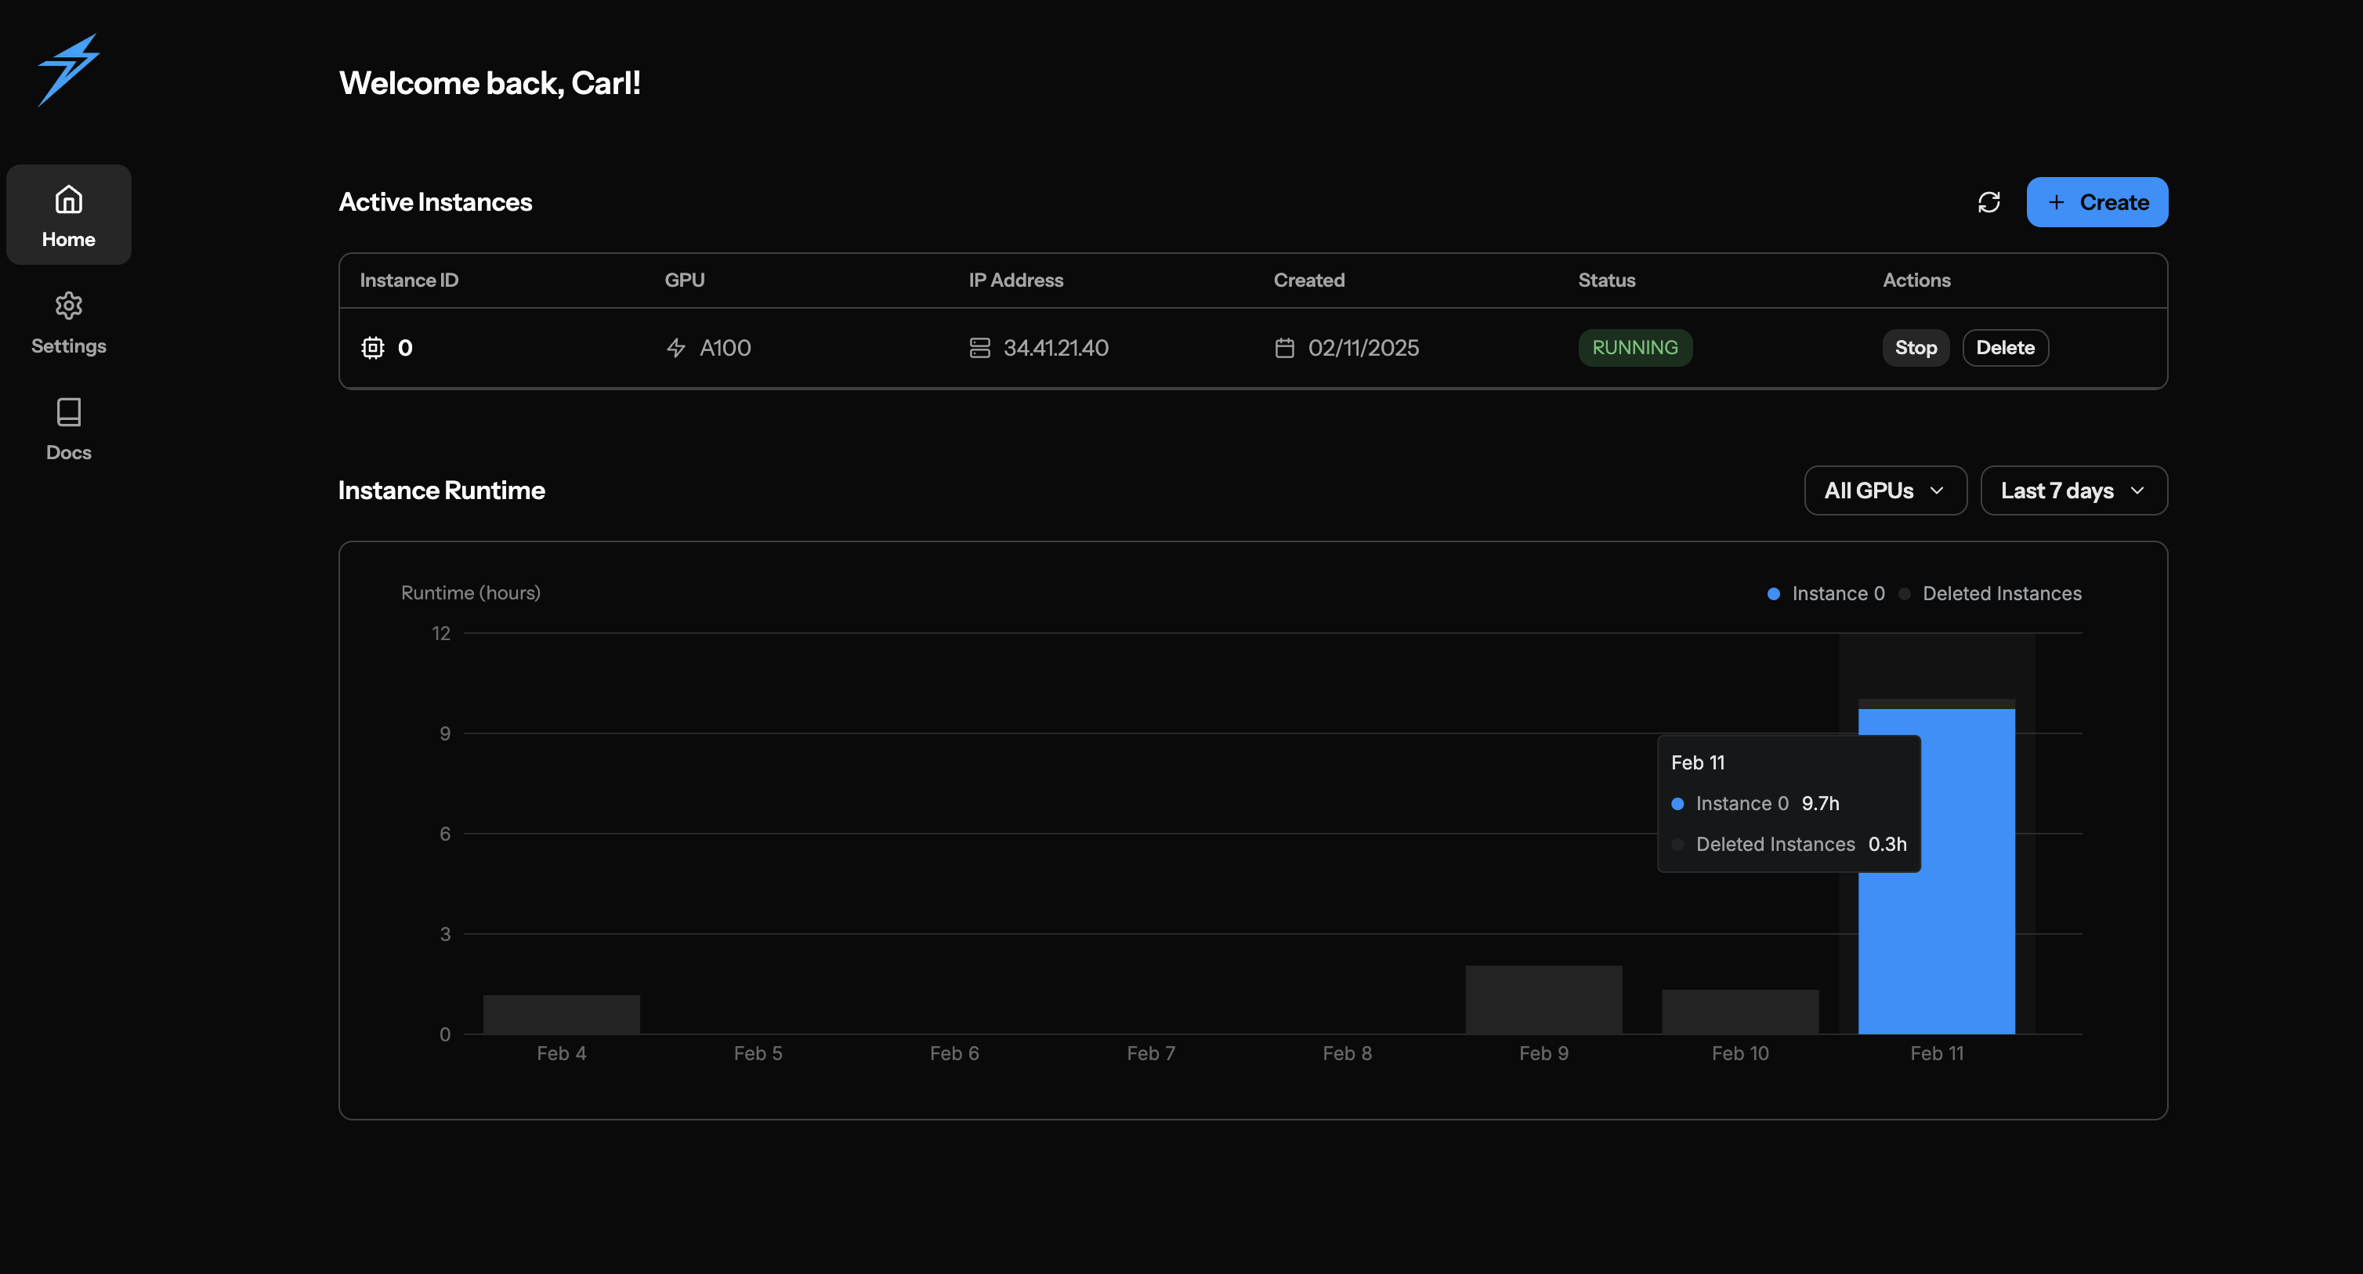Click the calendar icon beside created date
The height and width of the screenshot is (1274, 2363).
pos(1284,348)
